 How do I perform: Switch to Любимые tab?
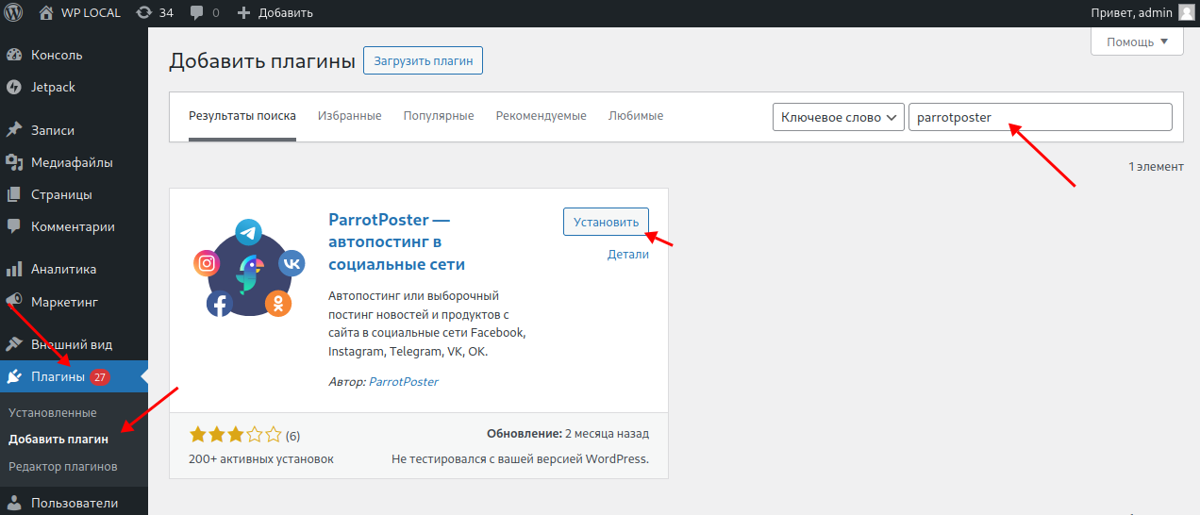tap(636, 116)
